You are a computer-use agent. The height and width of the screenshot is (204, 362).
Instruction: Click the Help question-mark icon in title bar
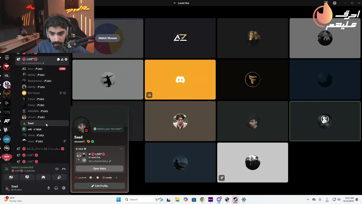[x=335, y=3]
